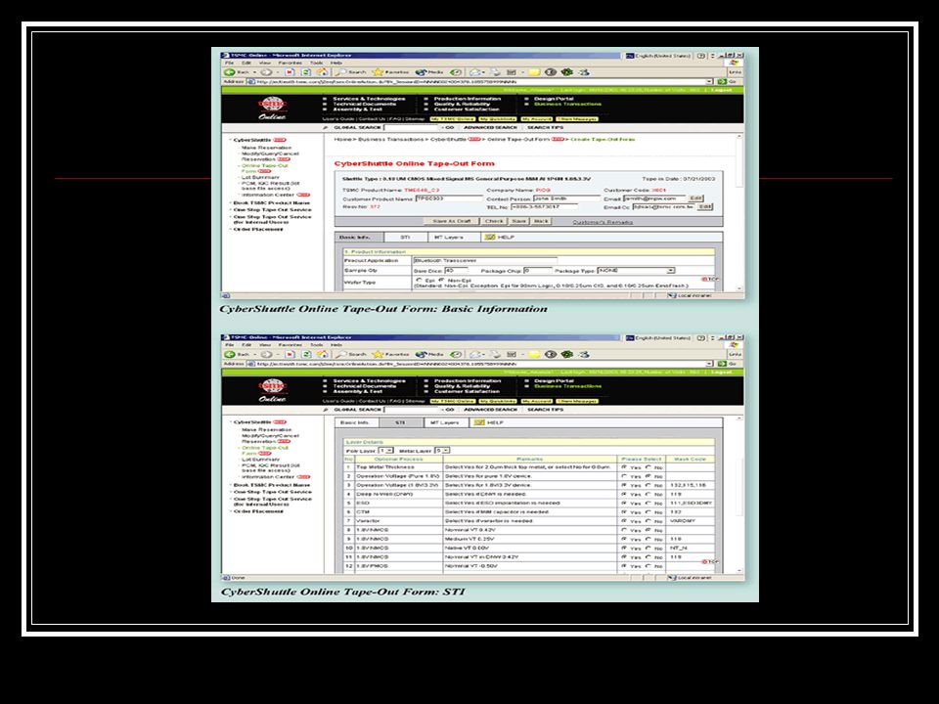
Task: Choose Yes for Operation Voltage (Pure 1.8V)
Action: click(625, 476)
